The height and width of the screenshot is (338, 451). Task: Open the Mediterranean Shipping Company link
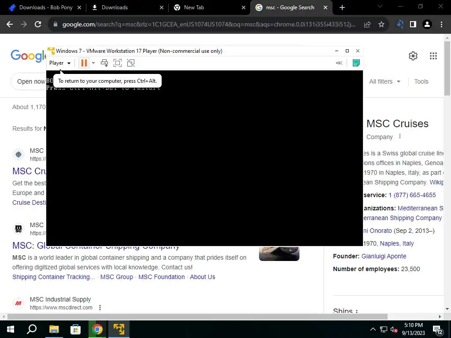[402, 218]
